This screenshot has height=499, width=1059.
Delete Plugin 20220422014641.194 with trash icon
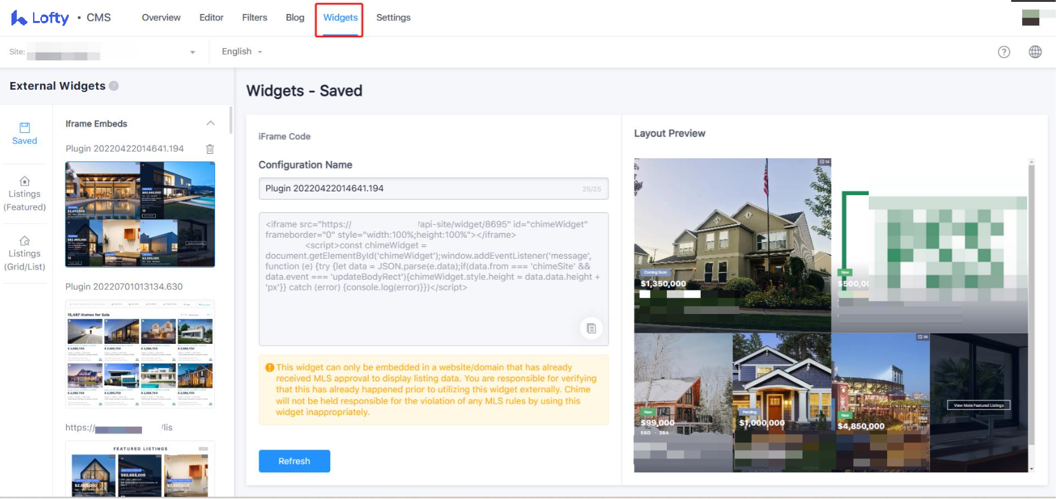[209, 149]
